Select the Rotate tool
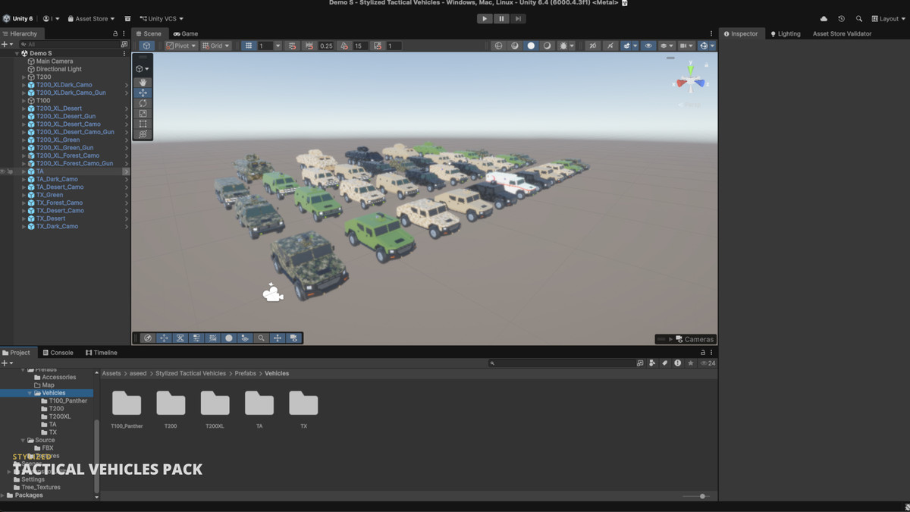 coord(143,103)
